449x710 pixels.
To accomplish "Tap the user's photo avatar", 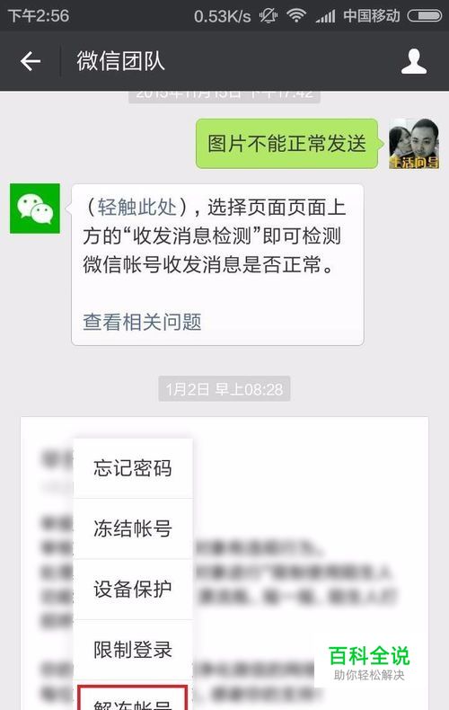I will pos(414,144).
